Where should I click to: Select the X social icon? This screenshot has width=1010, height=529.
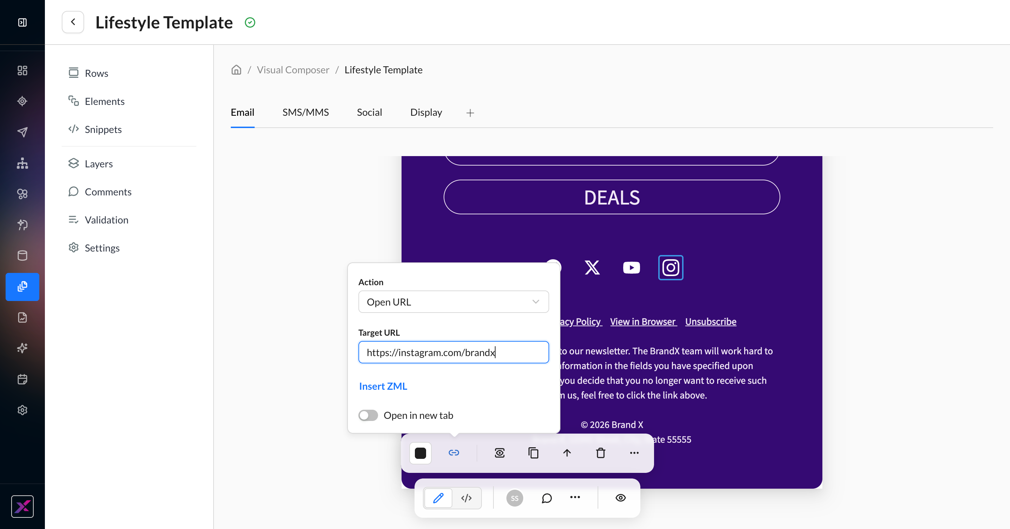[592, 267]
